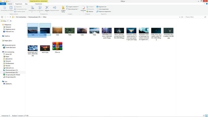
Task: Switch to the Home (Главная) ribbon tab
Action: pyautogui.click(x=10, y=4)
